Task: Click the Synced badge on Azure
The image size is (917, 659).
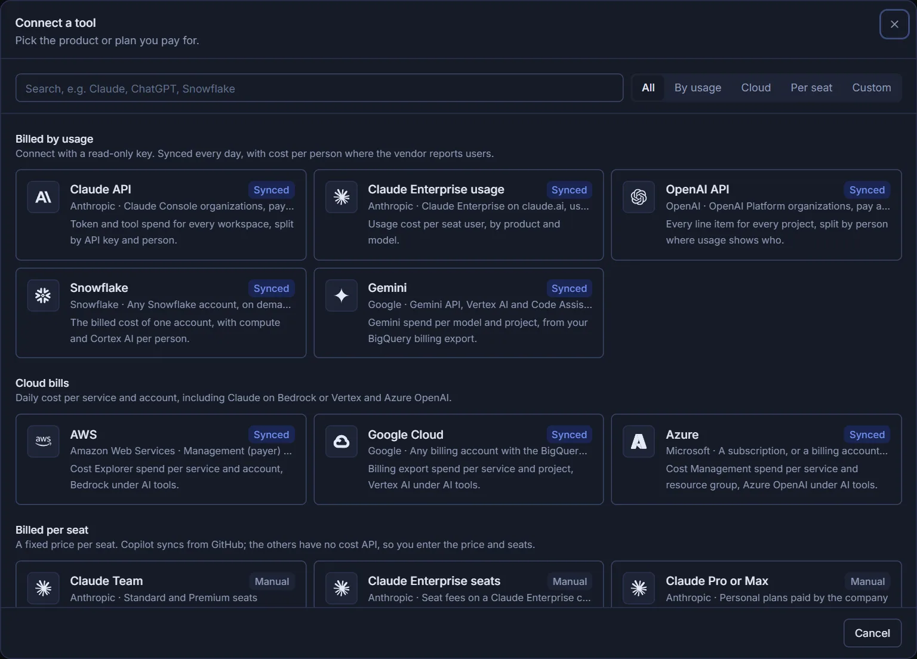Action: tap(867, 435)
